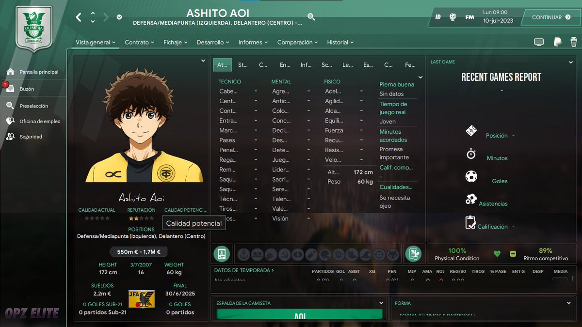Image resolution: width=582 pixels, height=327 pixels.
Task: Click the Reputación star rating
Action: tap(141, 218)
